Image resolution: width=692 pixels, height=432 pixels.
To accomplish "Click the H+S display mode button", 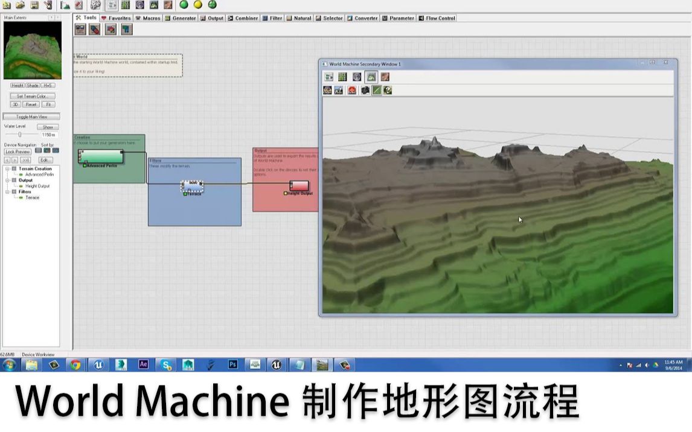I will (x=47, y=85).
